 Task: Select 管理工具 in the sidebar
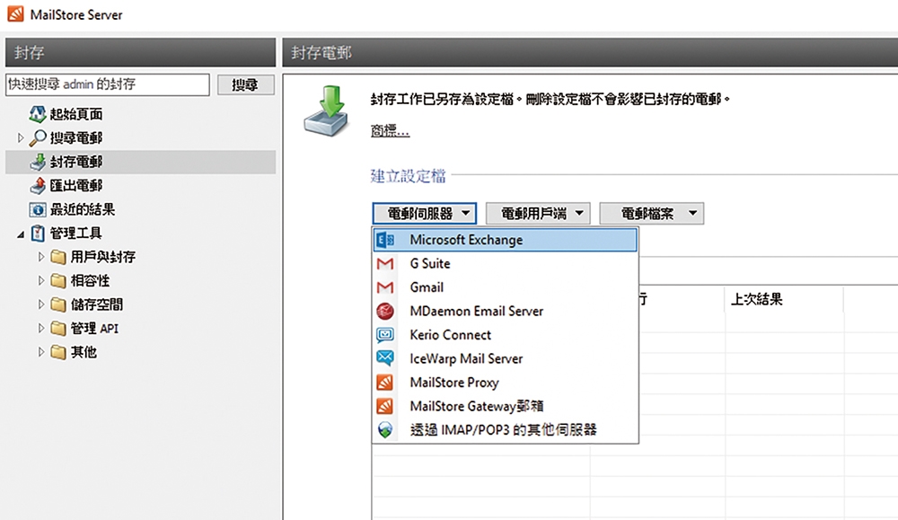coord(76,234)
